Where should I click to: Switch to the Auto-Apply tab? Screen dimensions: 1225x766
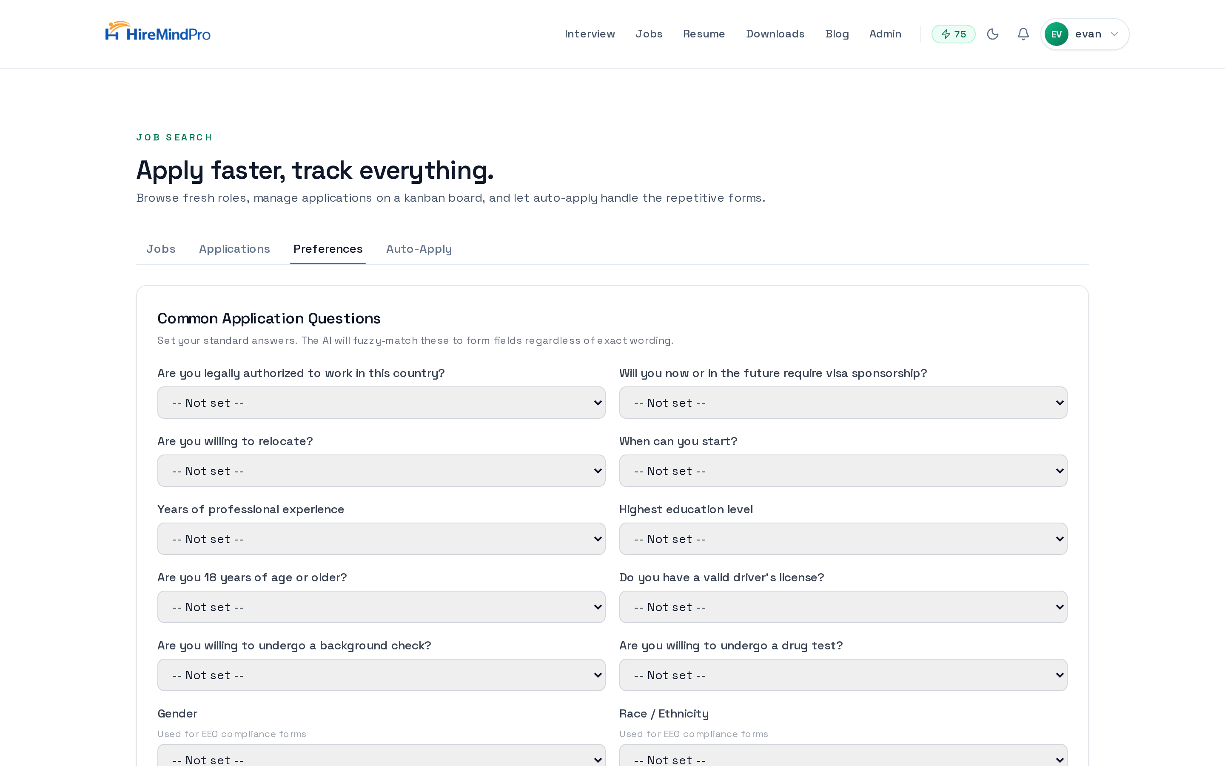(419, 249)
